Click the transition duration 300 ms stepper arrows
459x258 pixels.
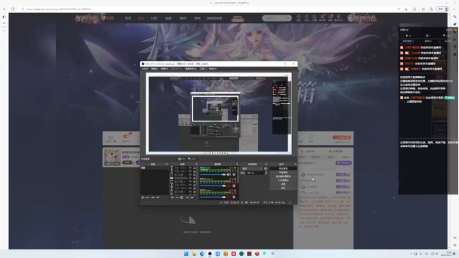point(266,173)
